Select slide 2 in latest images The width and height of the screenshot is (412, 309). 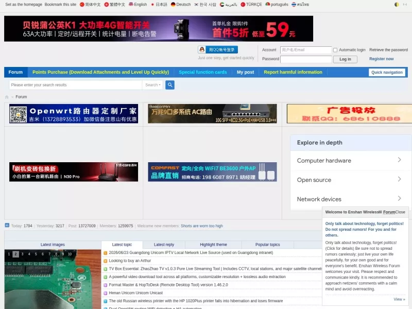tap(15, 254)
